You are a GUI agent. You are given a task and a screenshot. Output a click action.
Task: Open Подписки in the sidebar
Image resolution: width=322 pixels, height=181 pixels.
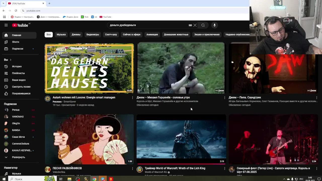(x=19, y=49)
